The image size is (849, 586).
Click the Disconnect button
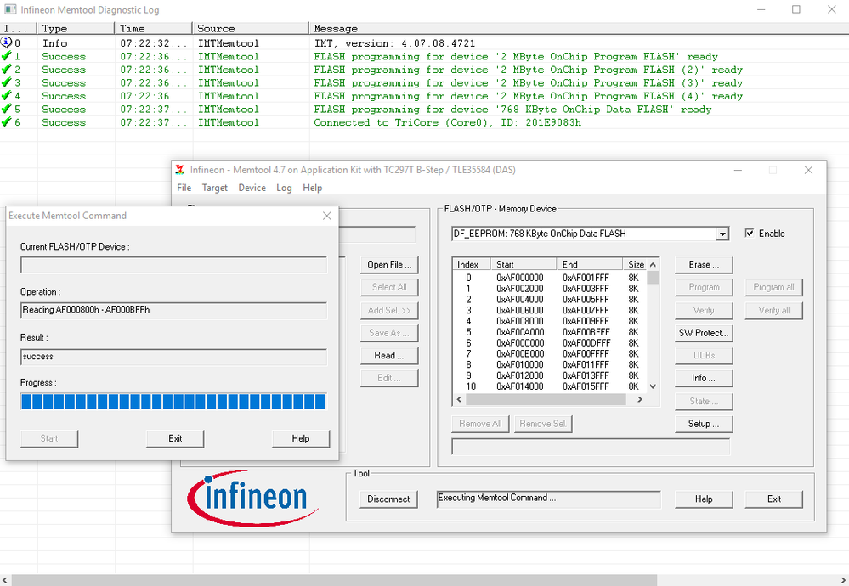388,499
